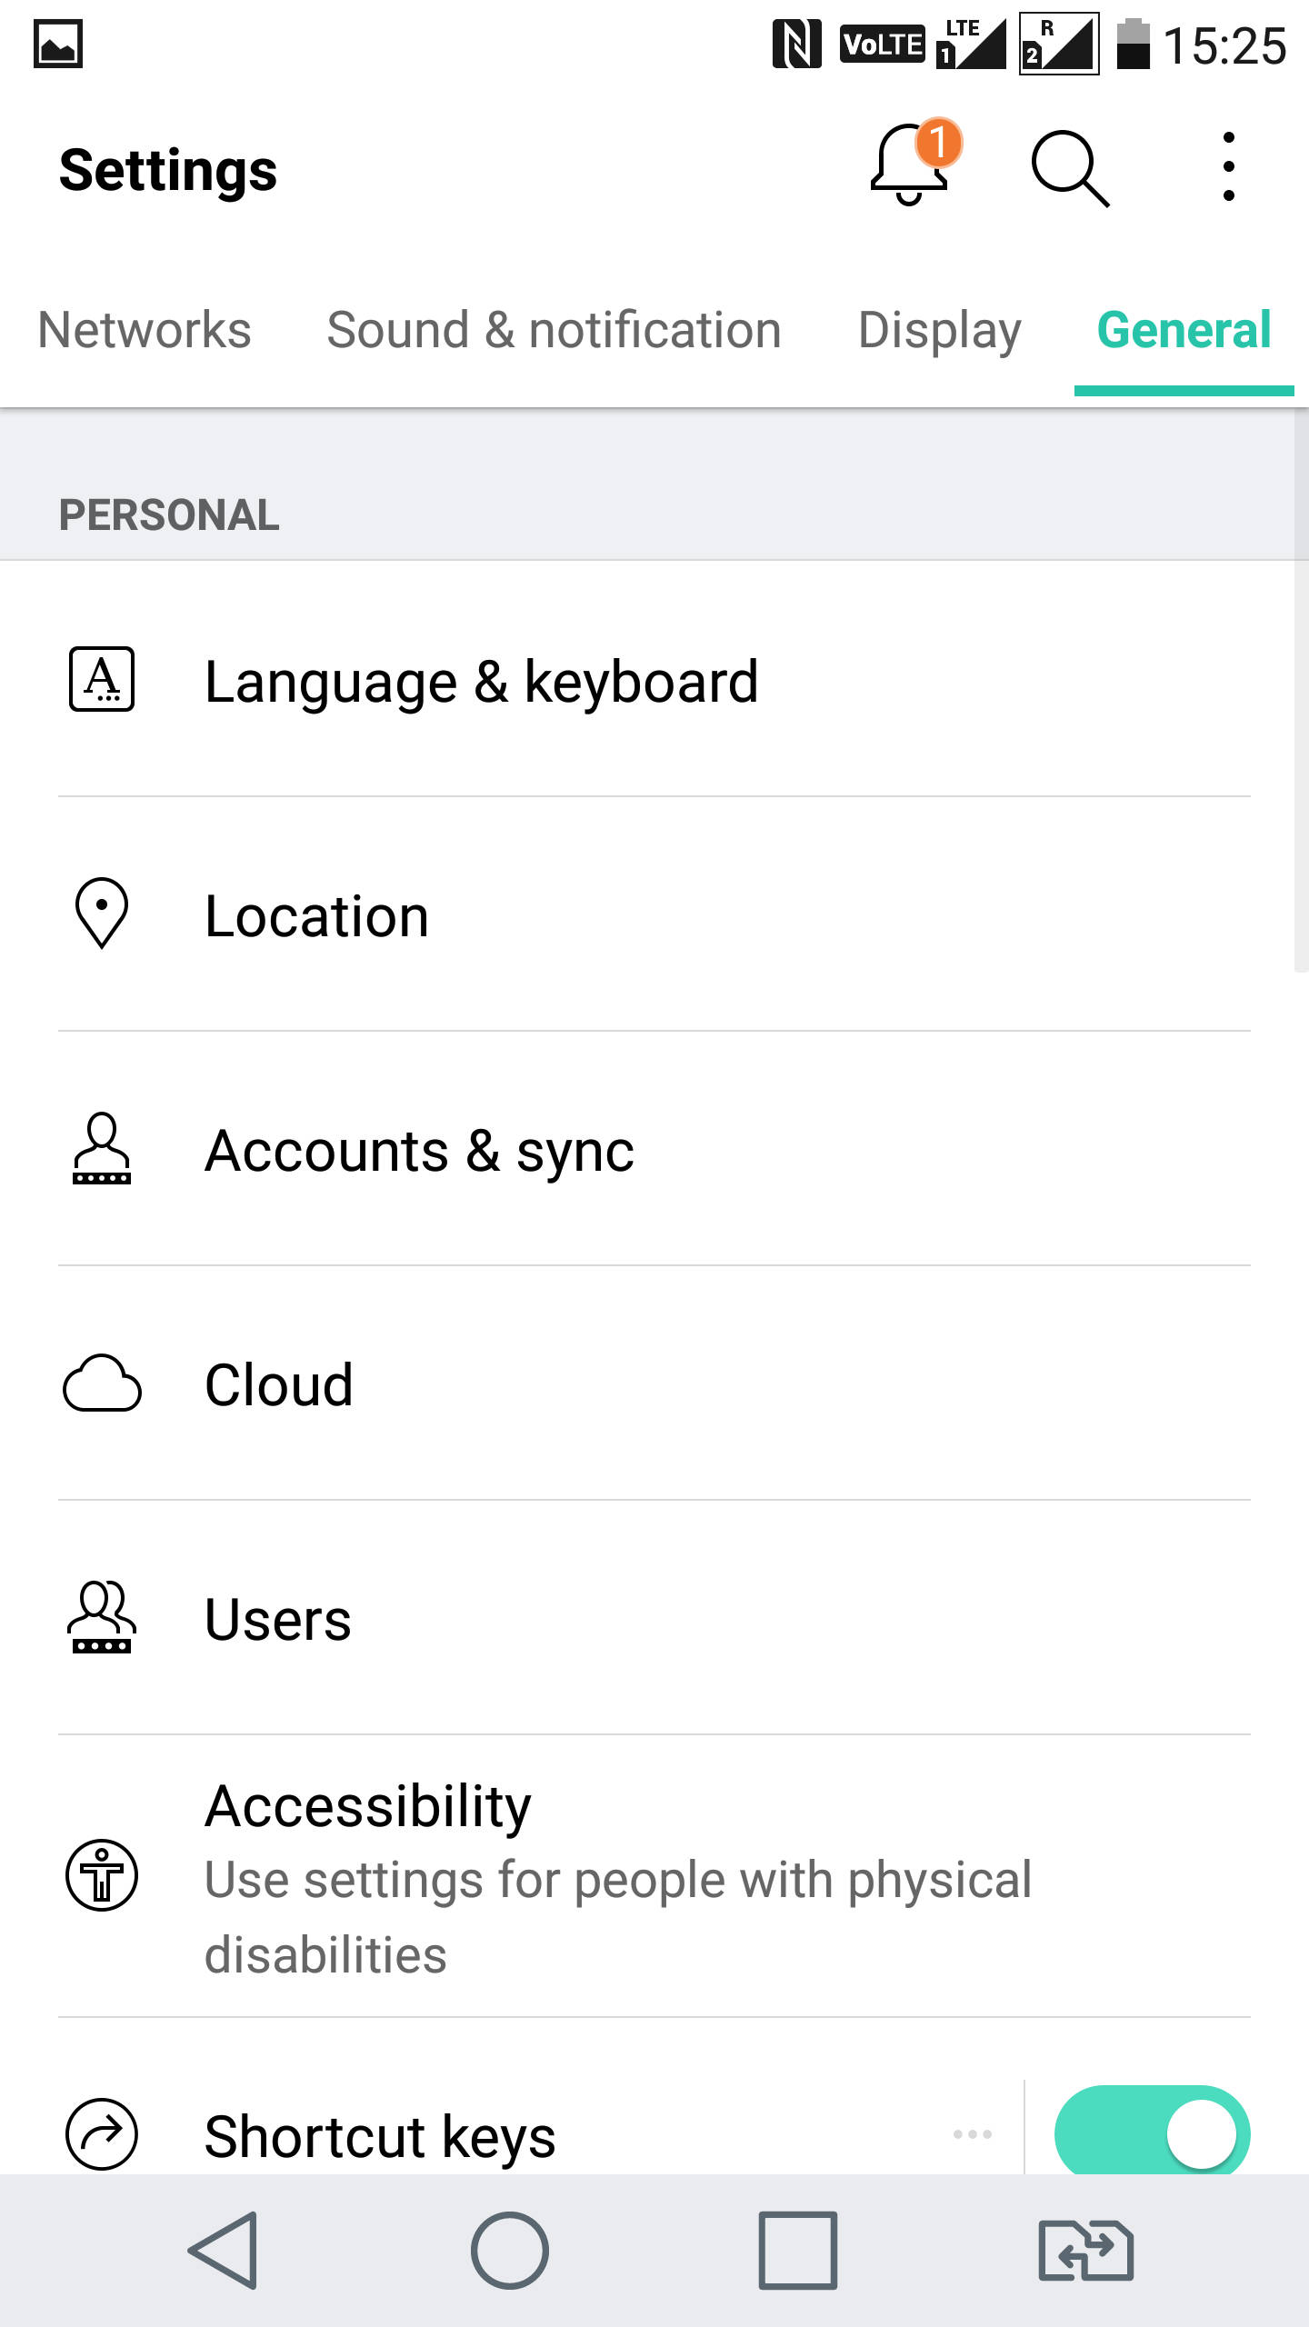1309x2327 pixels.
Task: Switch to the Sound & notification tab
Action: [555, 329]
